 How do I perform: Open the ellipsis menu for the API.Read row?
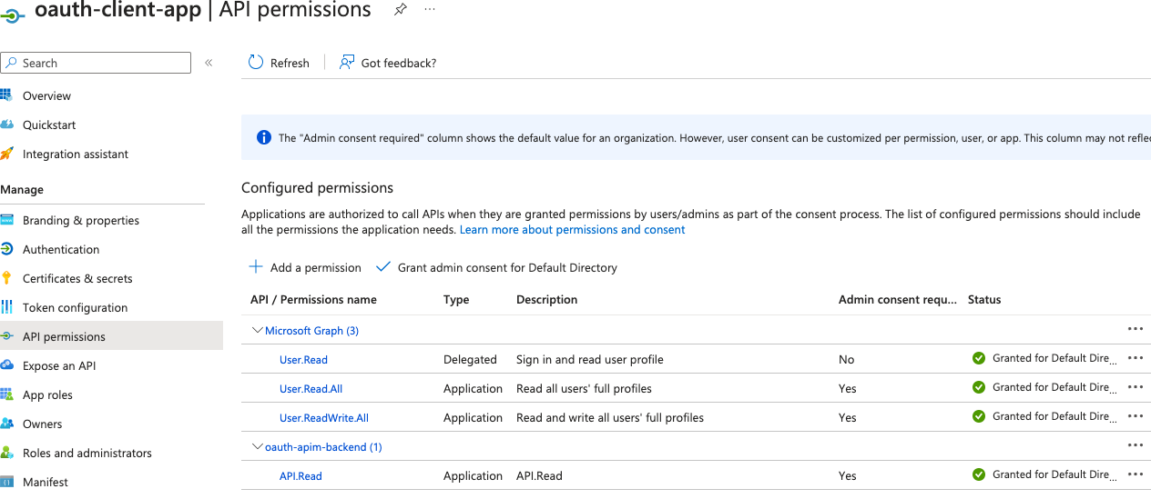pos(1135,474)
